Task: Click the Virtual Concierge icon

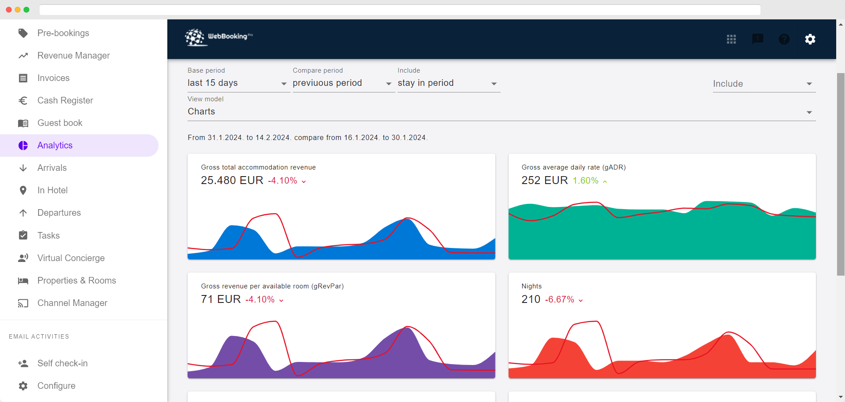Action: pyautogui.click(x=23, y=258)
